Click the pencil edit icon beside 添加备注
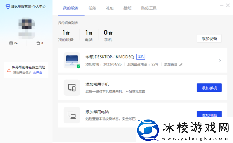 click(x=181, y=65)
